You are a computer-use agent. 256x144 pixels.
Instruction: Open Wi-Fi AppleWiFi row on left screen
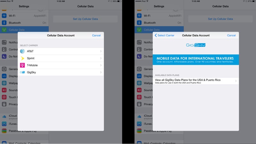coord(24,16)
